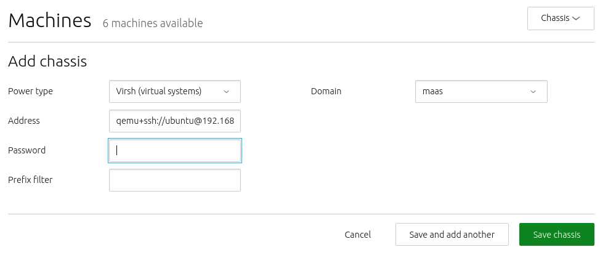
Task: Click the chevron icon beside Chassis
Action: [x=576, y=18]
